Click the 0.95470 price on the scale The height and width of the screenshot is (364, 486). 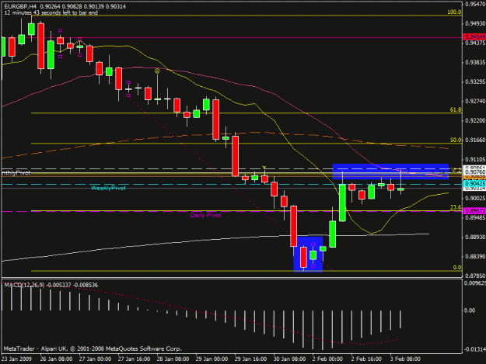[475, 4]
